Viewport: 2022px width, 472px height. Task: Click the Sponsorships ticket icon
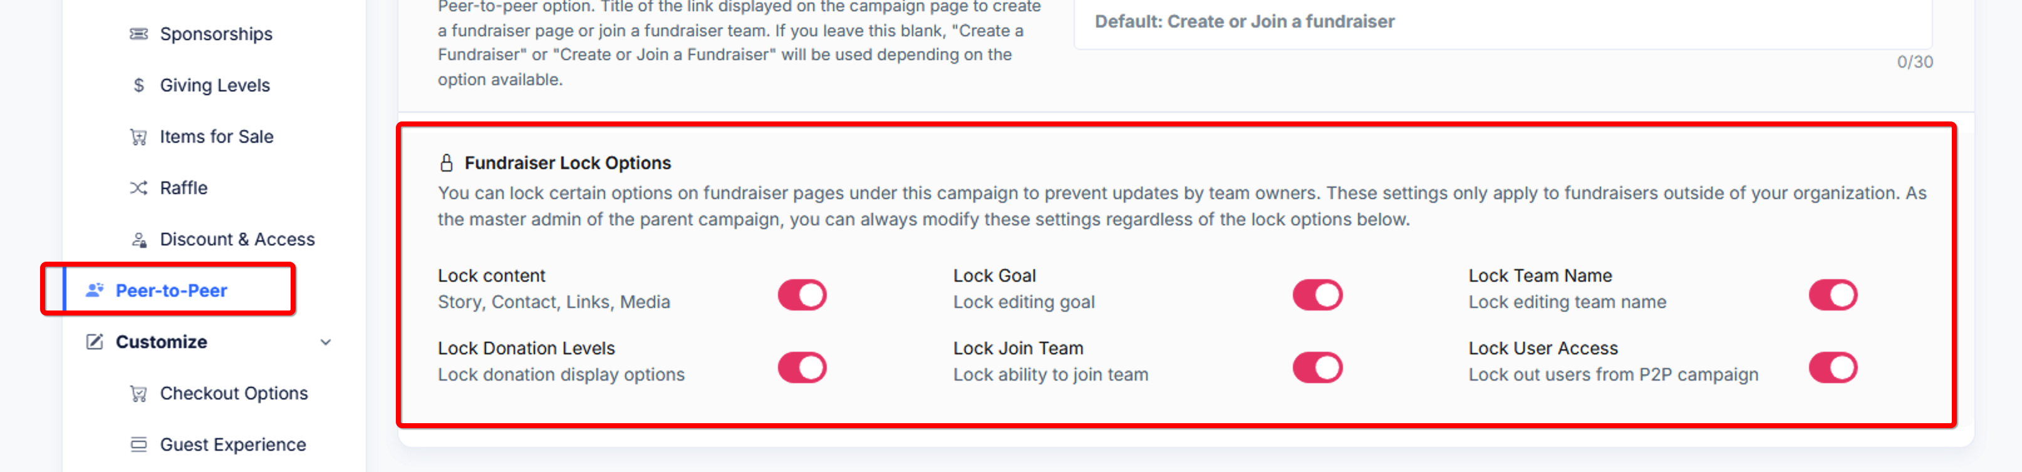[138, 34]
